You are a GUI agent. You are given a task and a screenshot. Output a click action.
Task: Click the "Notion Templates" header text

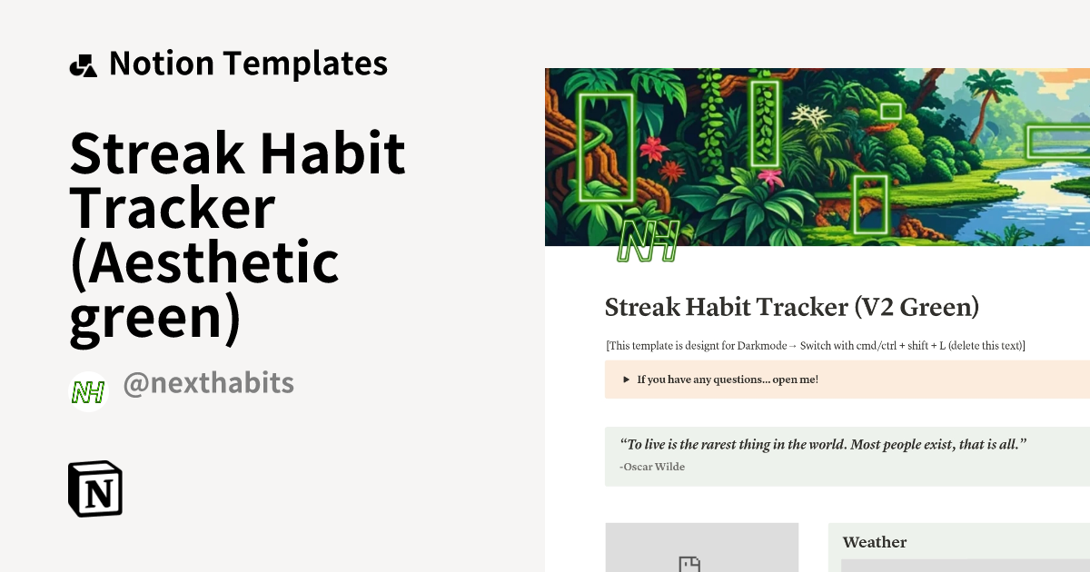[248, 62]
